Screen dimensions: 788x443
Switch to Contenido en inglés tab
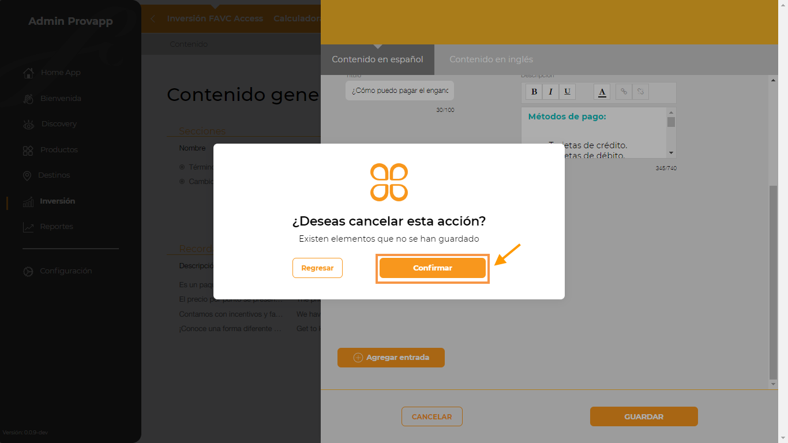point(491,59)
